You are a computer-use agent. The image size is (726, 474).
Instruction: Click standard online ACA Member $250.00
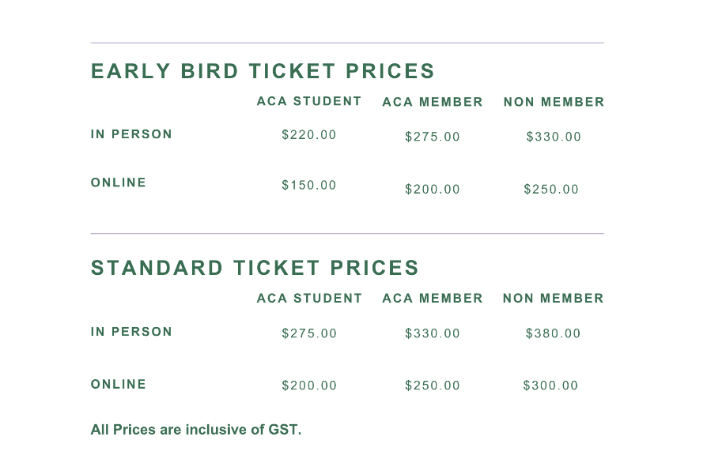tap(433, 386)
